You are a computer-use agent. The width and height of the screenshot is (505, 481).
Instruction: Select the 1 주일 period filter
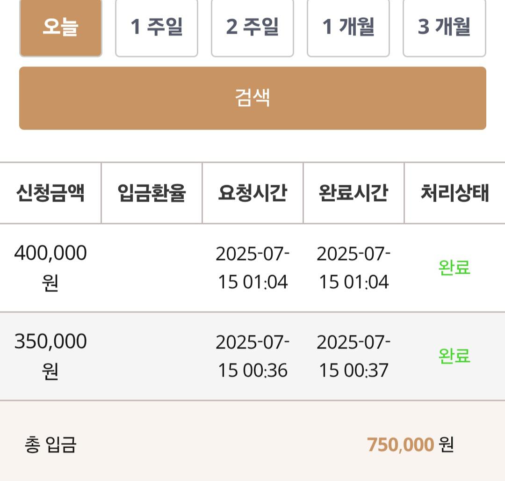(x=157, y=28)
